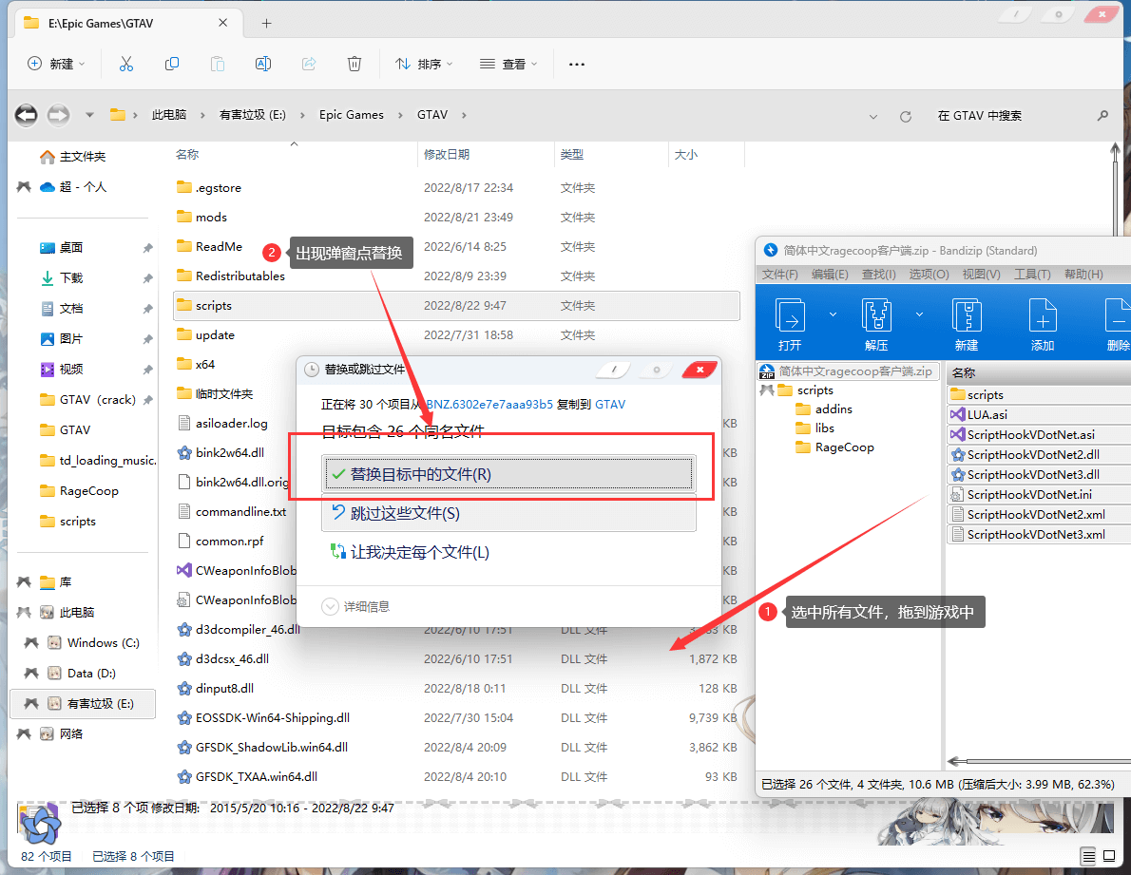Click the refresh icon beside address bar

(906, 116)
